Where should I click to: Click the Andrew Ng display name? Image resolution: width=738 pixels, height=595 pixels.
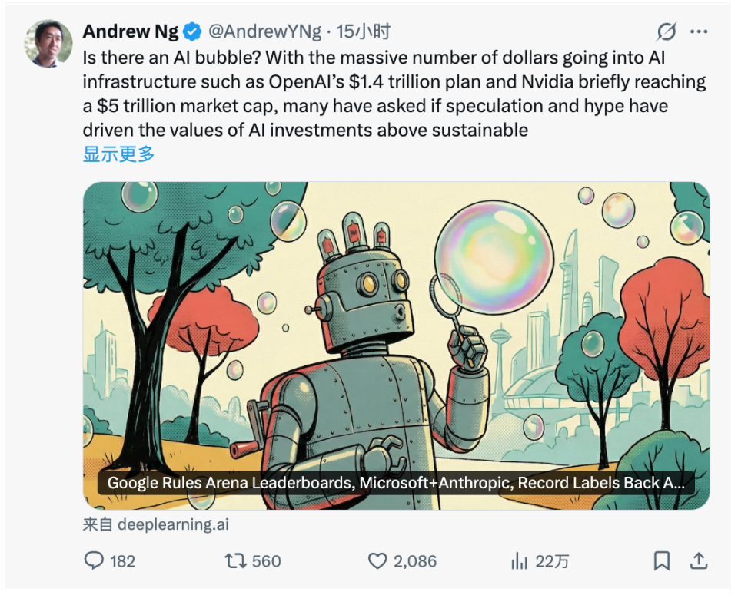tap(130, 31)
